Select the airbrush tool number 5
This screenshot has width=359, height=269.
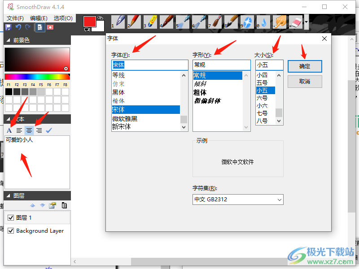point(183,22)
